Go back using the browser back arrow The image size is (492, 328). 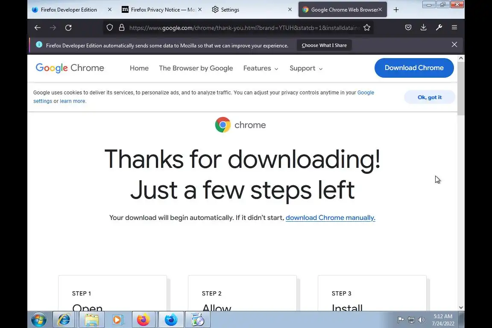coord(37,28)
